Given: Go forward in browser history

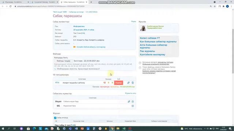Looking at the screenshot, I should pyautogui.click(x=7, y=7).
